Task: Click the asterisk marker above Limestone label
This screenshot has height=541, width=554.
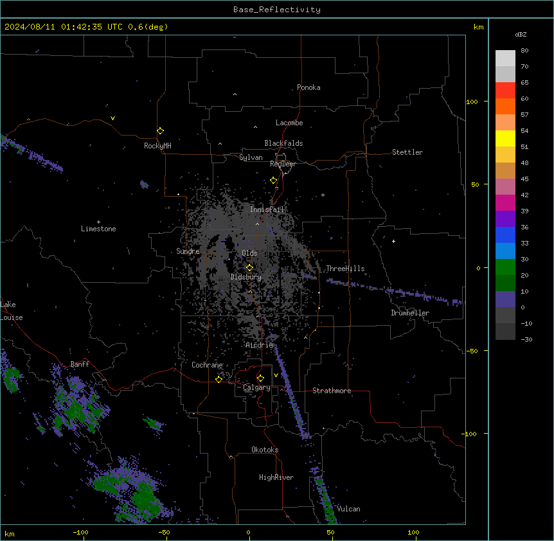Action: point(98,222)
